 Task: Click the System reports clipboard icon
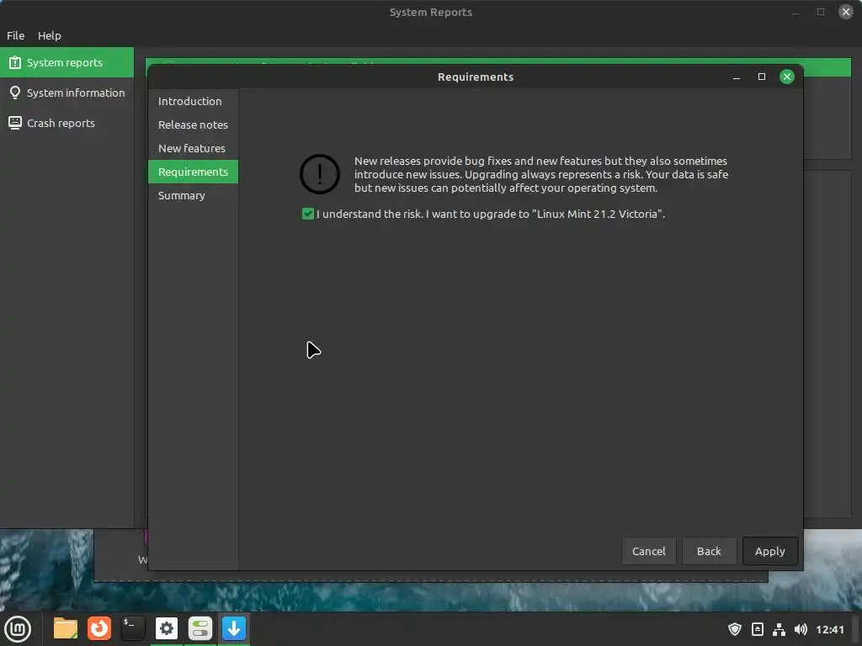point(15,62)
